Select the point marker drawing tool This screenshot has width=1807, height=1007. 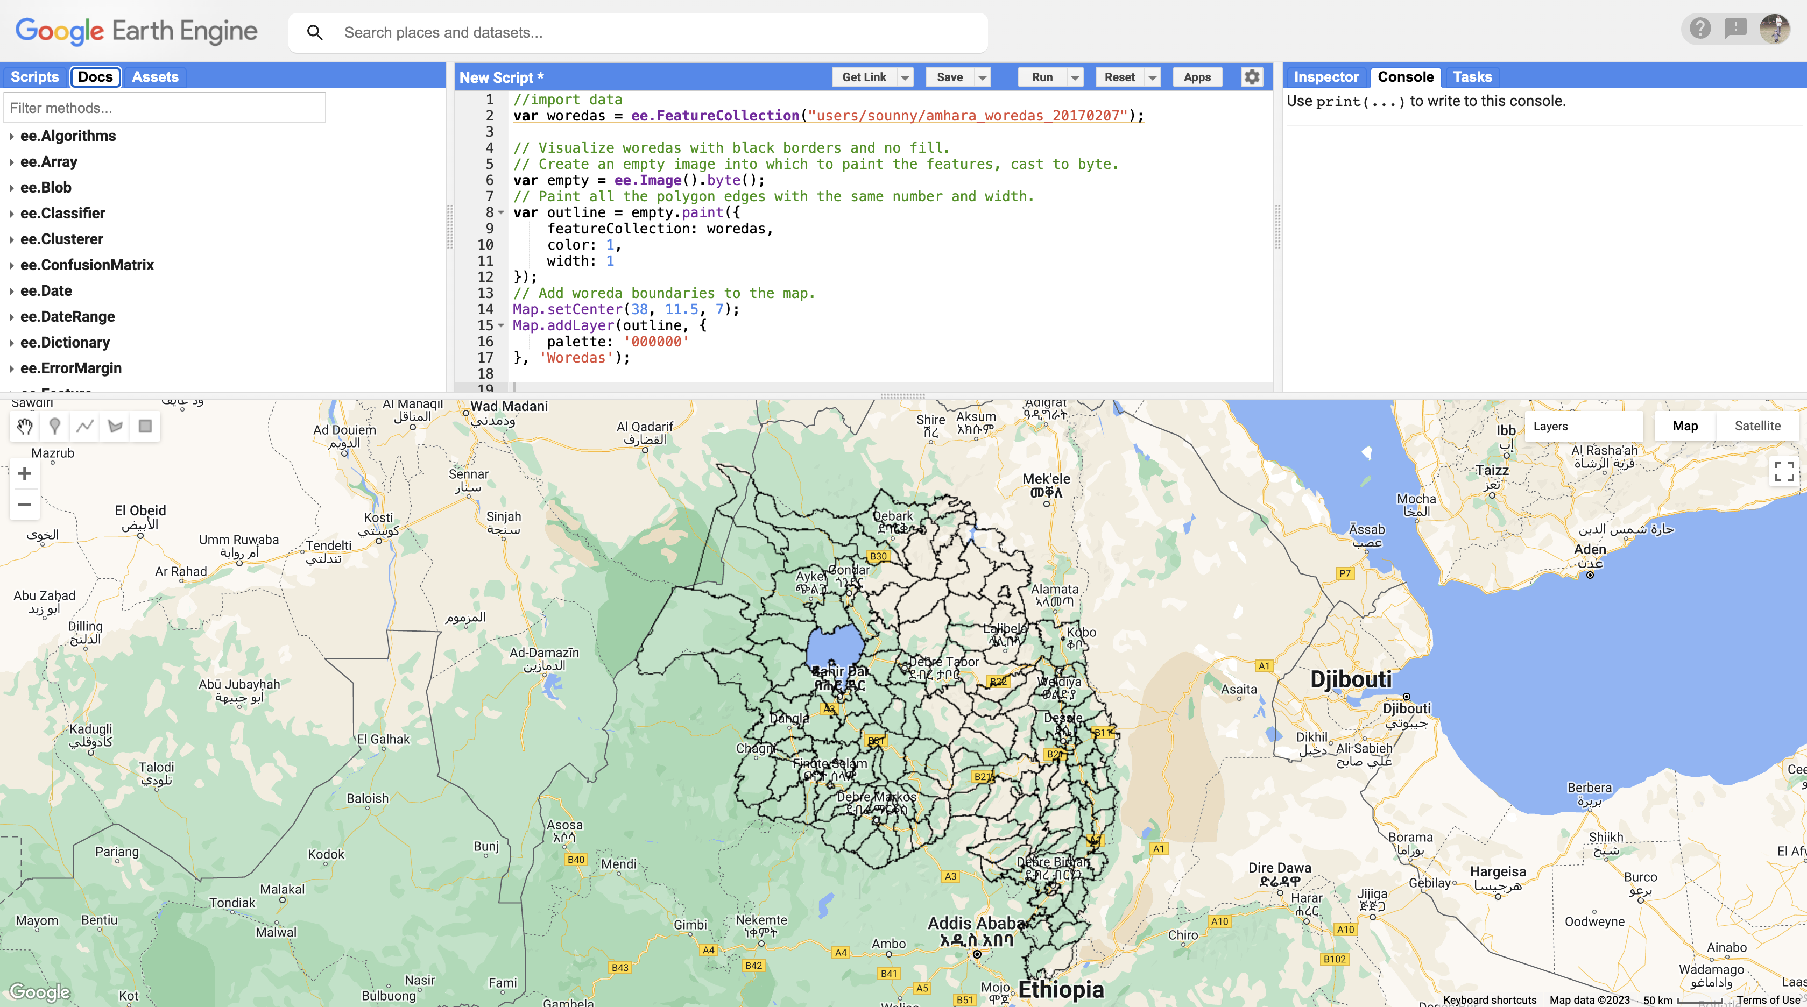[55, 426]
